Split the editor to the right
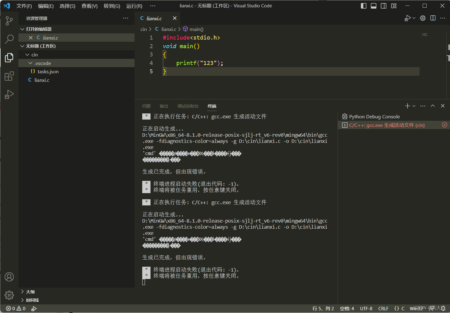 (433, 18)
